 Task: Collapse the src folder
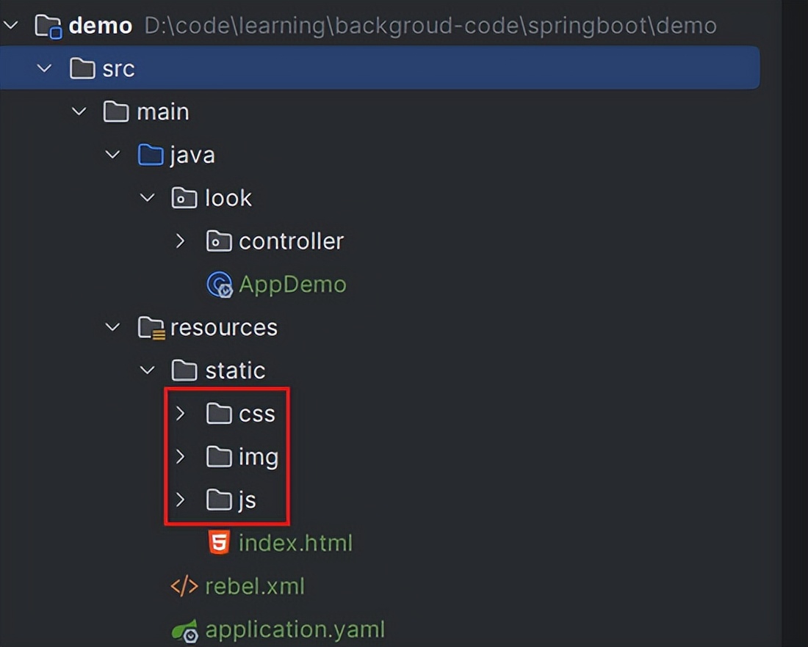[x=44, y=68]
